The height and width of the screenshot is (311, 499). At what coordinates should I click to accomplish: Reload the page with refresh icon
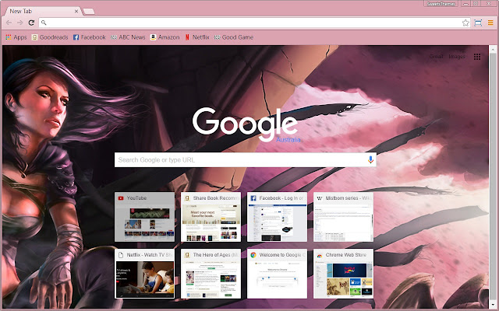31,23
